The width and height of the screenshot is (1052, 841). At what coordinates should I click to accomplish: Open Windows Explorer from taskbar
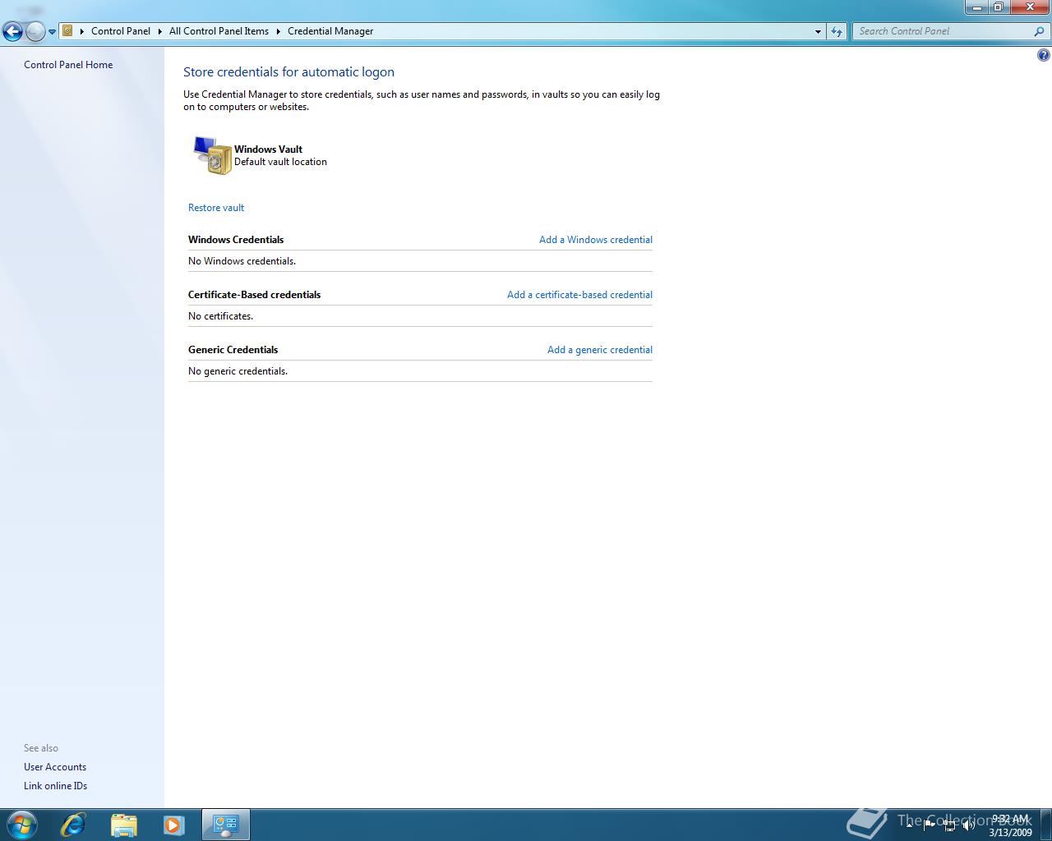123,825
